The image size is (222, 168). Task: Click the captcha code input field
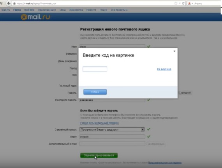pyautogui.click(x=95, y=69)
